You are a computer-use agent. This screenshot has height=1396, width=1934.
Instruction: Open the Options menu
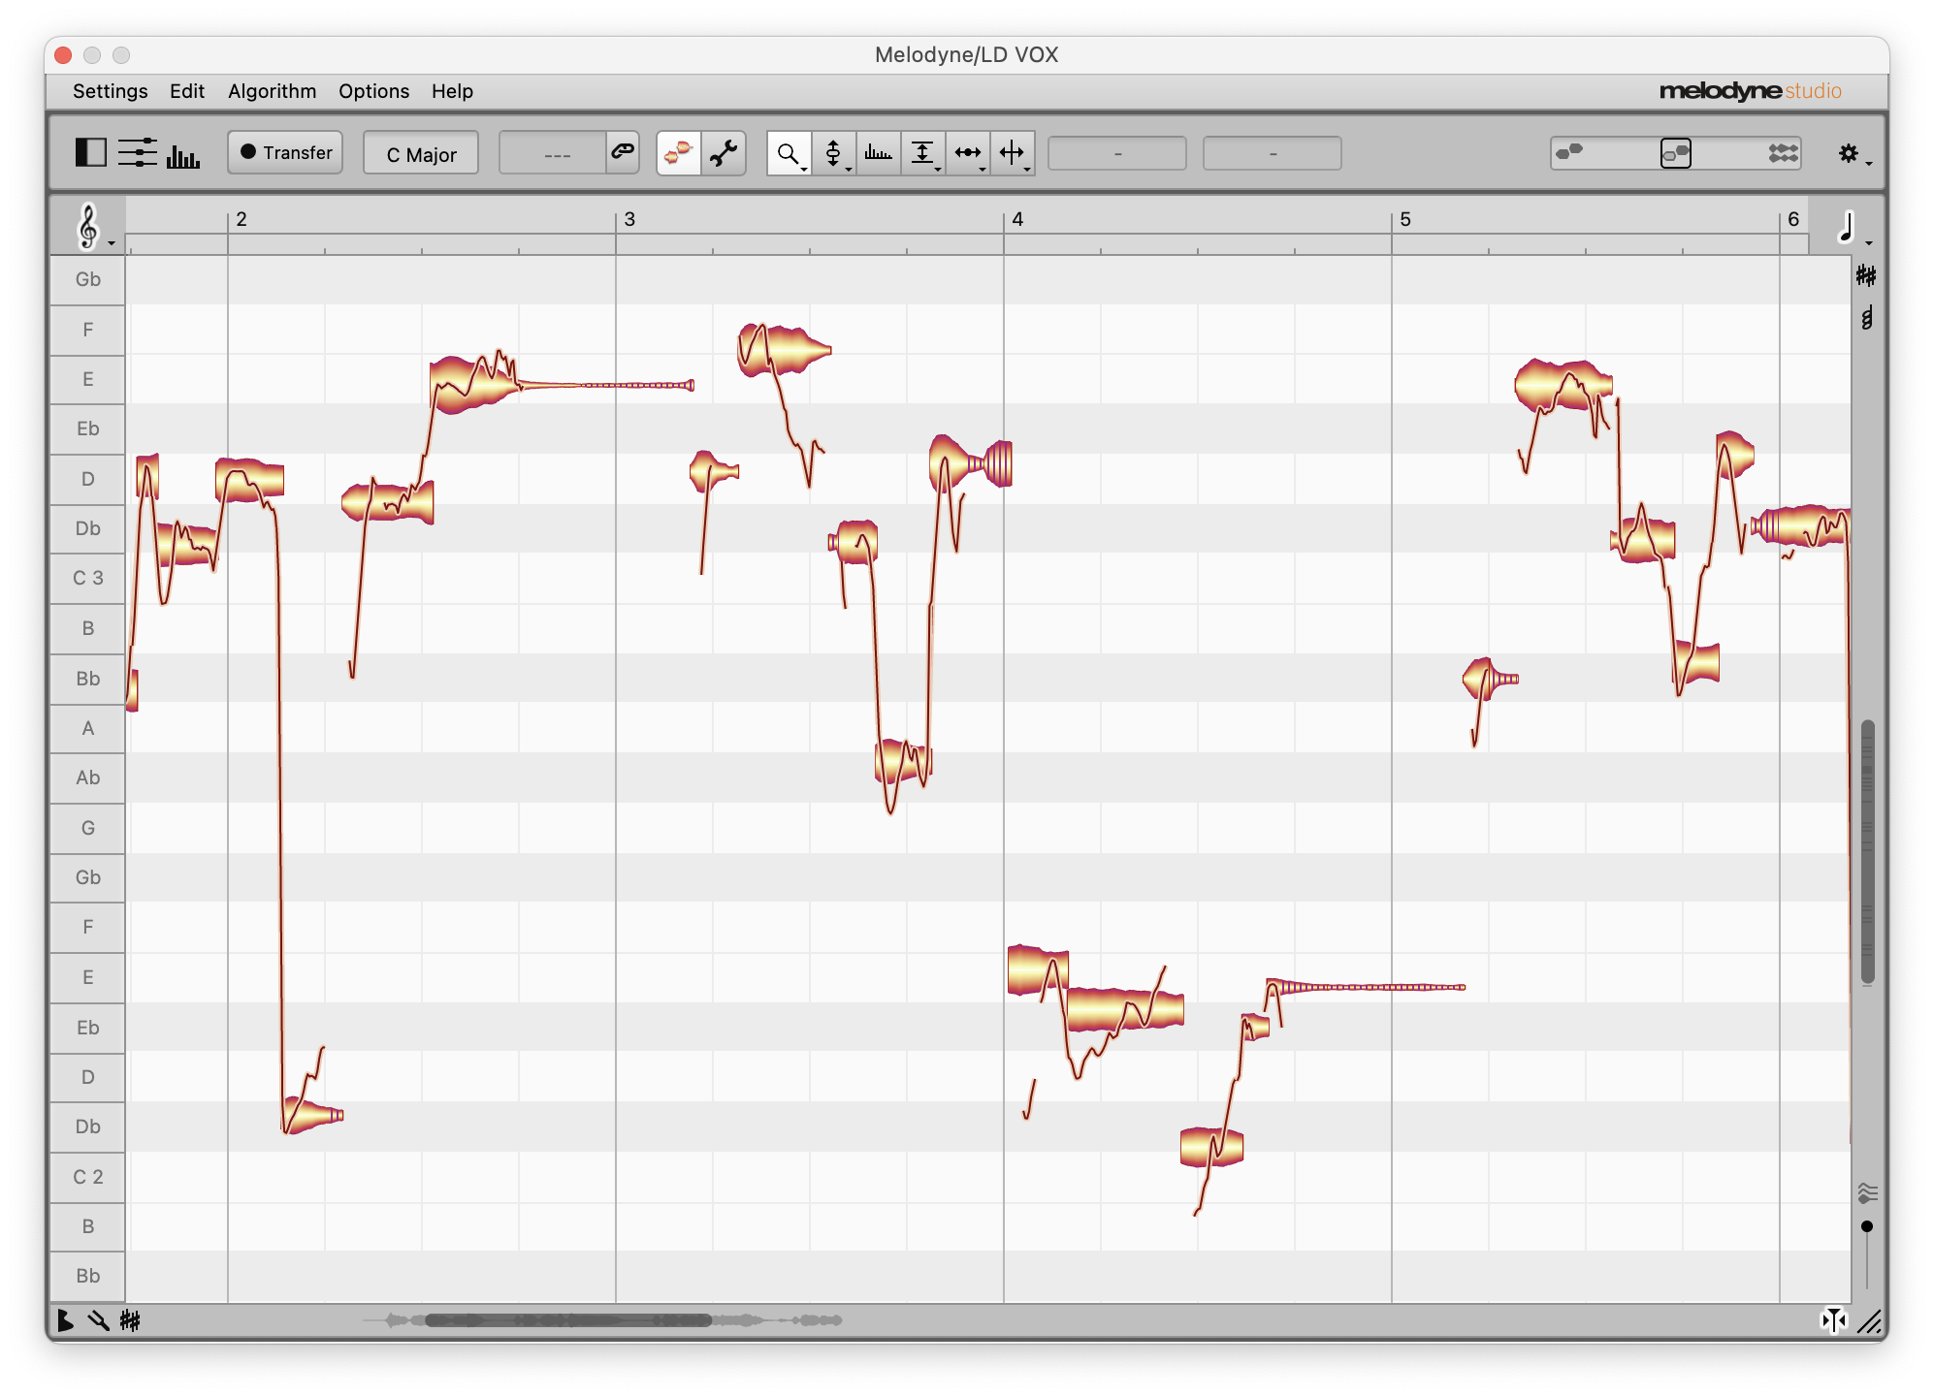(374, 91)
